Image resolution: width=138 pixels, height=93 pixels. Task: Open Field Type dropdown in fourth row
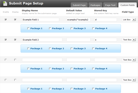(129, 80)
